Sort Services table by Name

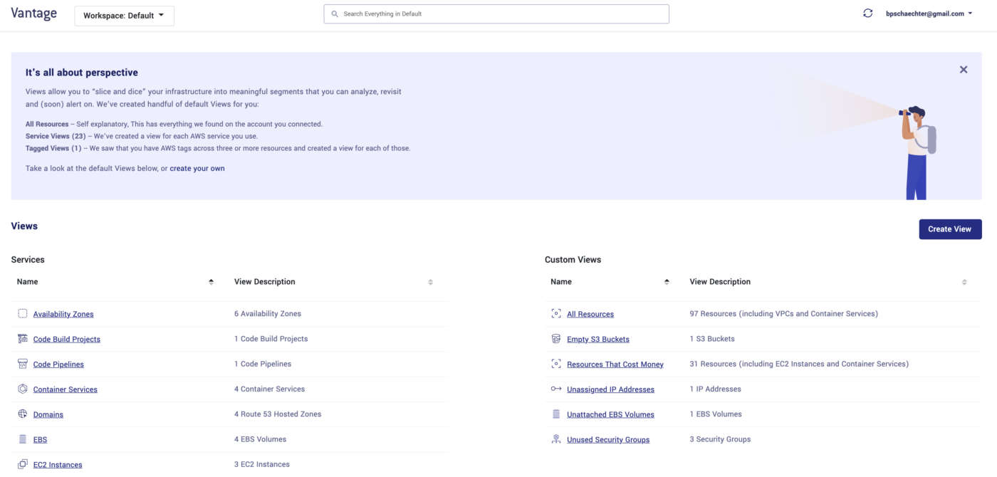[211, 282]
